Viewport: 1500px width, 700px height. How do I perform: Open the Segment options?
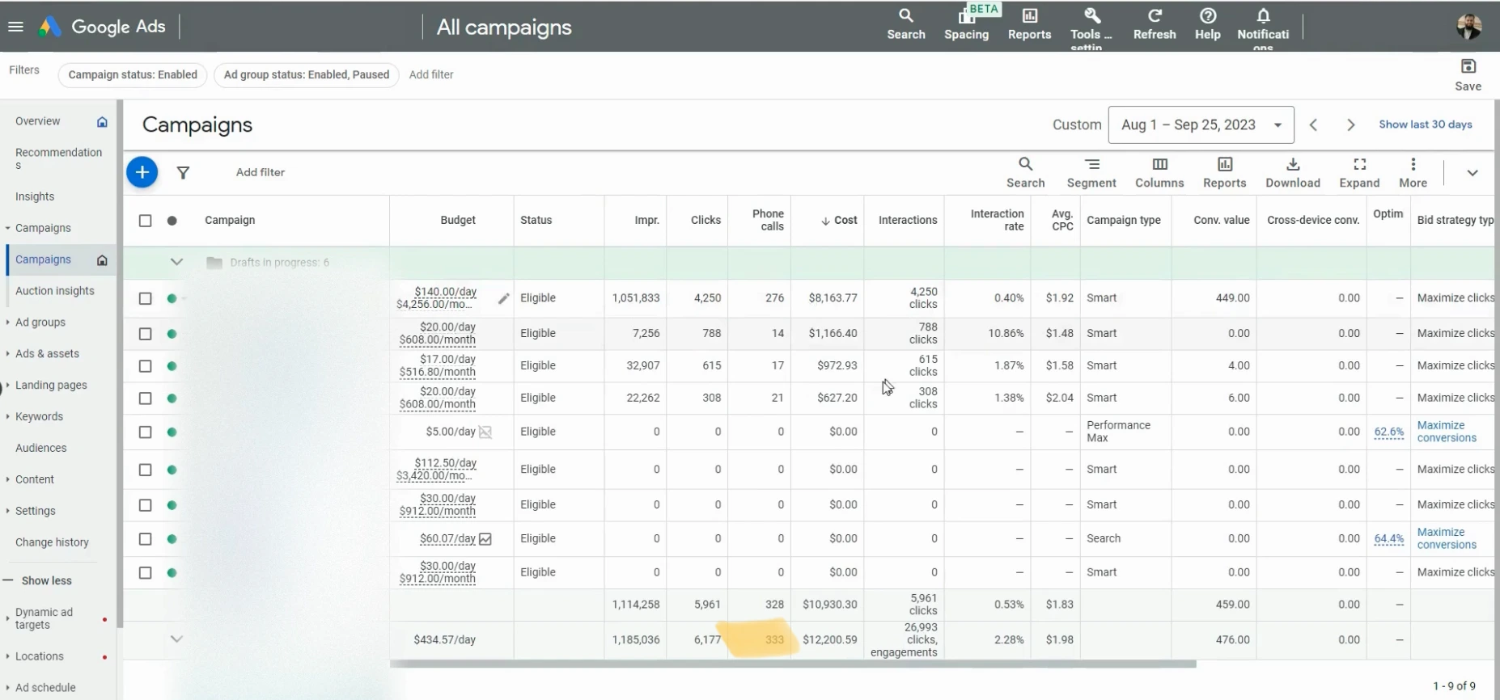click(1091, 173)
